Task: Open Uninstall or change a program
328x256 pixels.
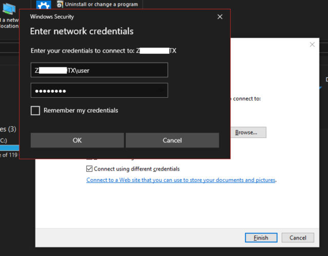Action: click(x=101, y=5)
